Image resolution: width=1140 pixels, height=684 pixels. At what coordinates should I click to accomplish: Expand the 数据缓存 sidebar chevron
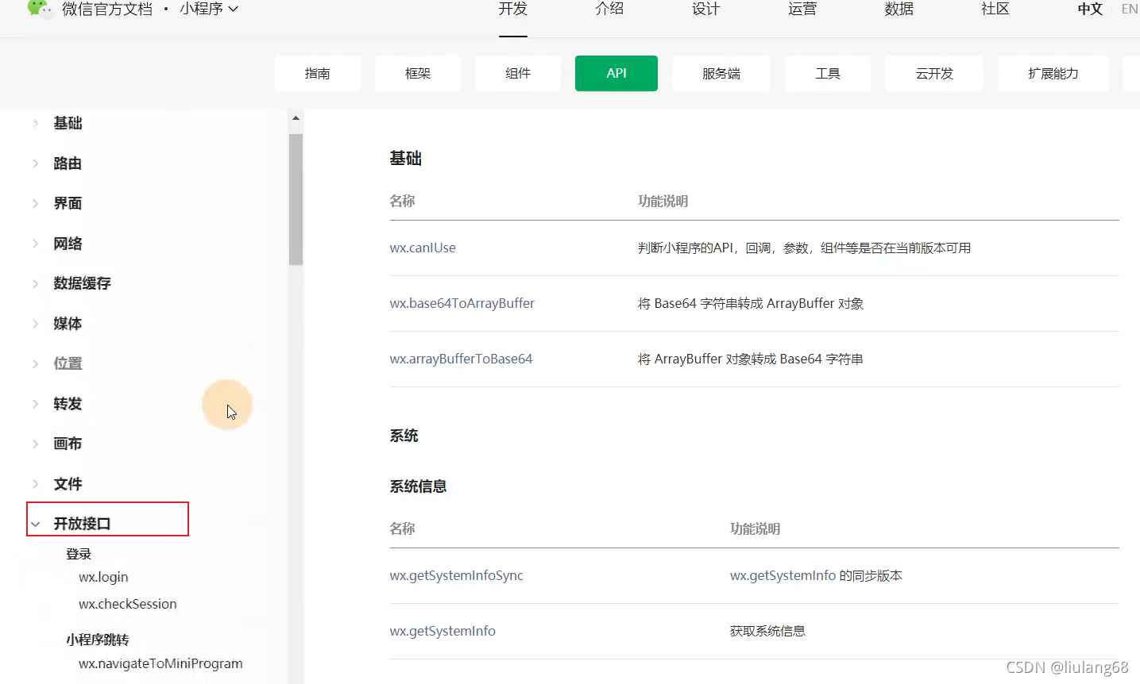[35, 283]
